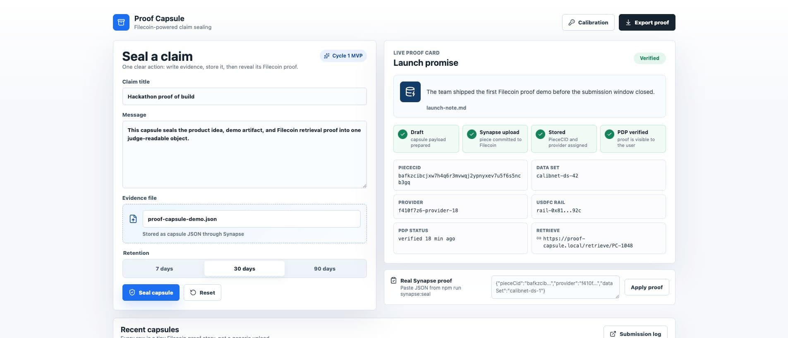Viewport: 788px width, 338px height.
Task: Click the green check icon for Stored
Action: (540, 134)
